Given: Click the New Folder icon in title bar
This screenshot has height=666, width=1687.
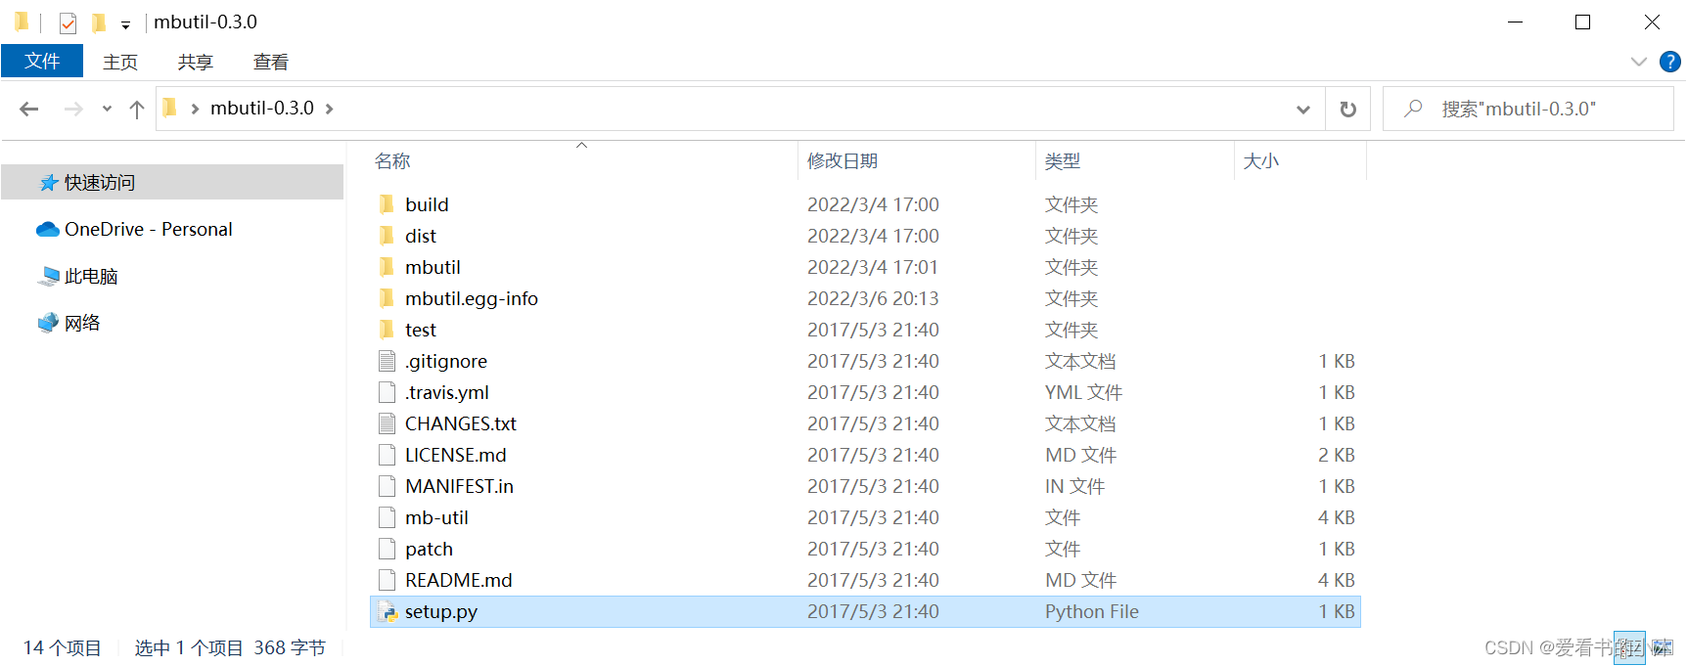Looking at the screenshot, I should (x=99, y=22).
